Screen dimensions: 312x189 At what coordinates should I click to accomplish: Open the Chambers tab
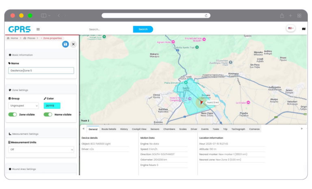[x=169, y=129]
